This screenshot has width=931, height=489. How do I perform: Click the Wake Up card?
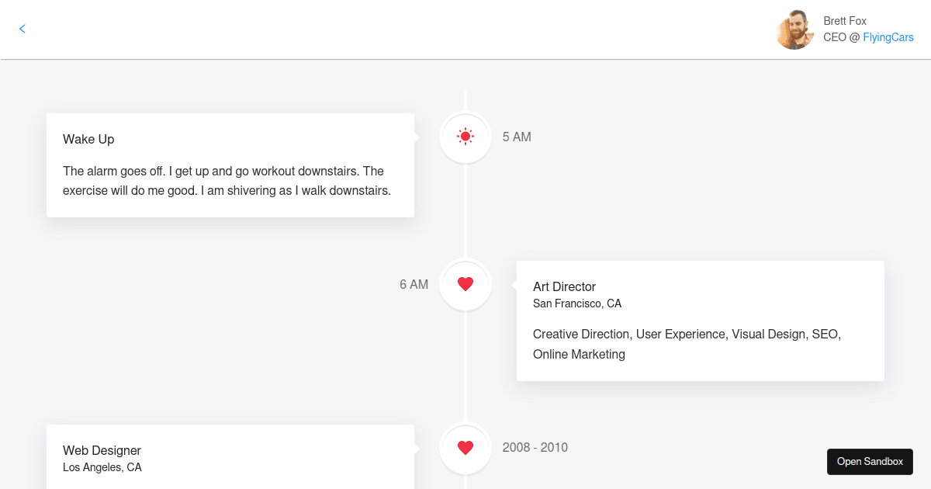[x=230, y=165]
